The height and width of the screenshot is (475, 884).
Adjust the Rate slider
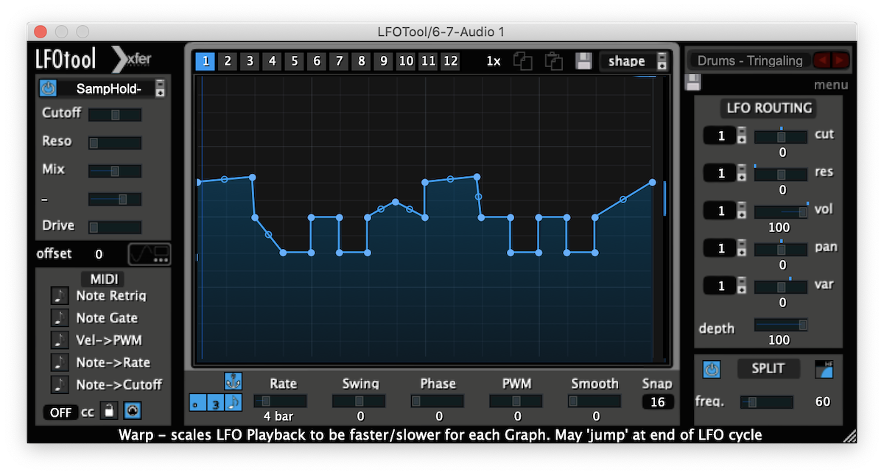(280, 401)
